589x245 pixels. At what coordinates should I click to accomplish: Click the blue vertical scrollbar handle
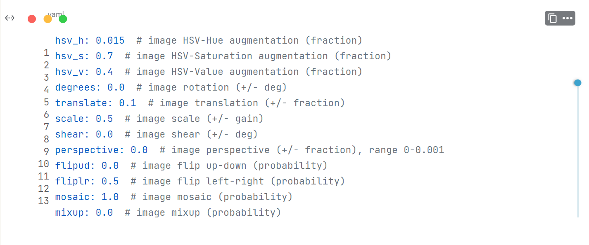[x=577, y=83]
